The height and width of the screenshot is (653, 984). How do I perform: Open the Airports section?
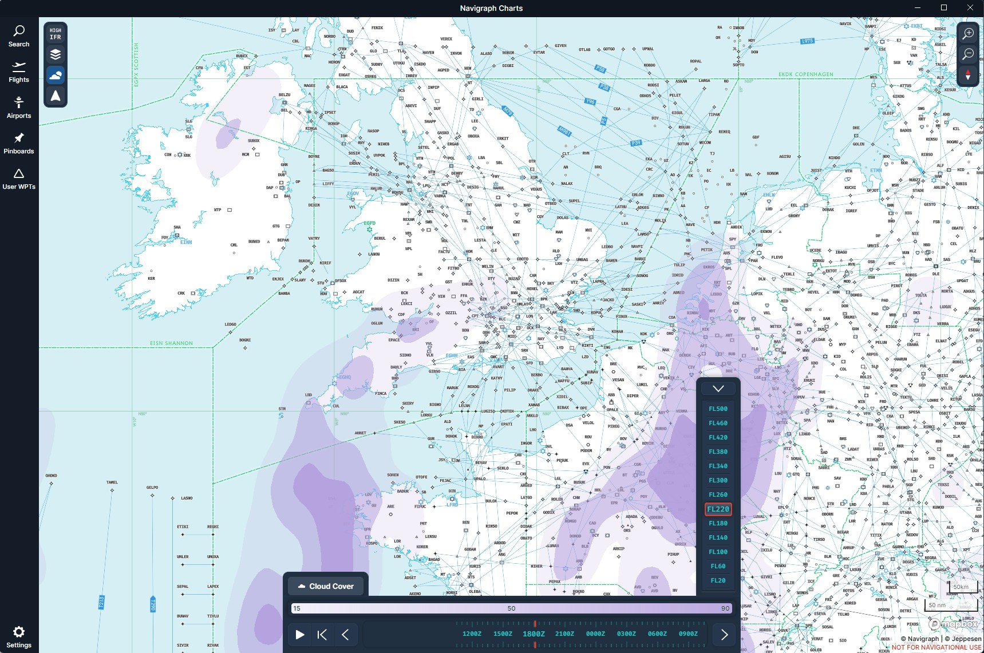pos(19,108)
